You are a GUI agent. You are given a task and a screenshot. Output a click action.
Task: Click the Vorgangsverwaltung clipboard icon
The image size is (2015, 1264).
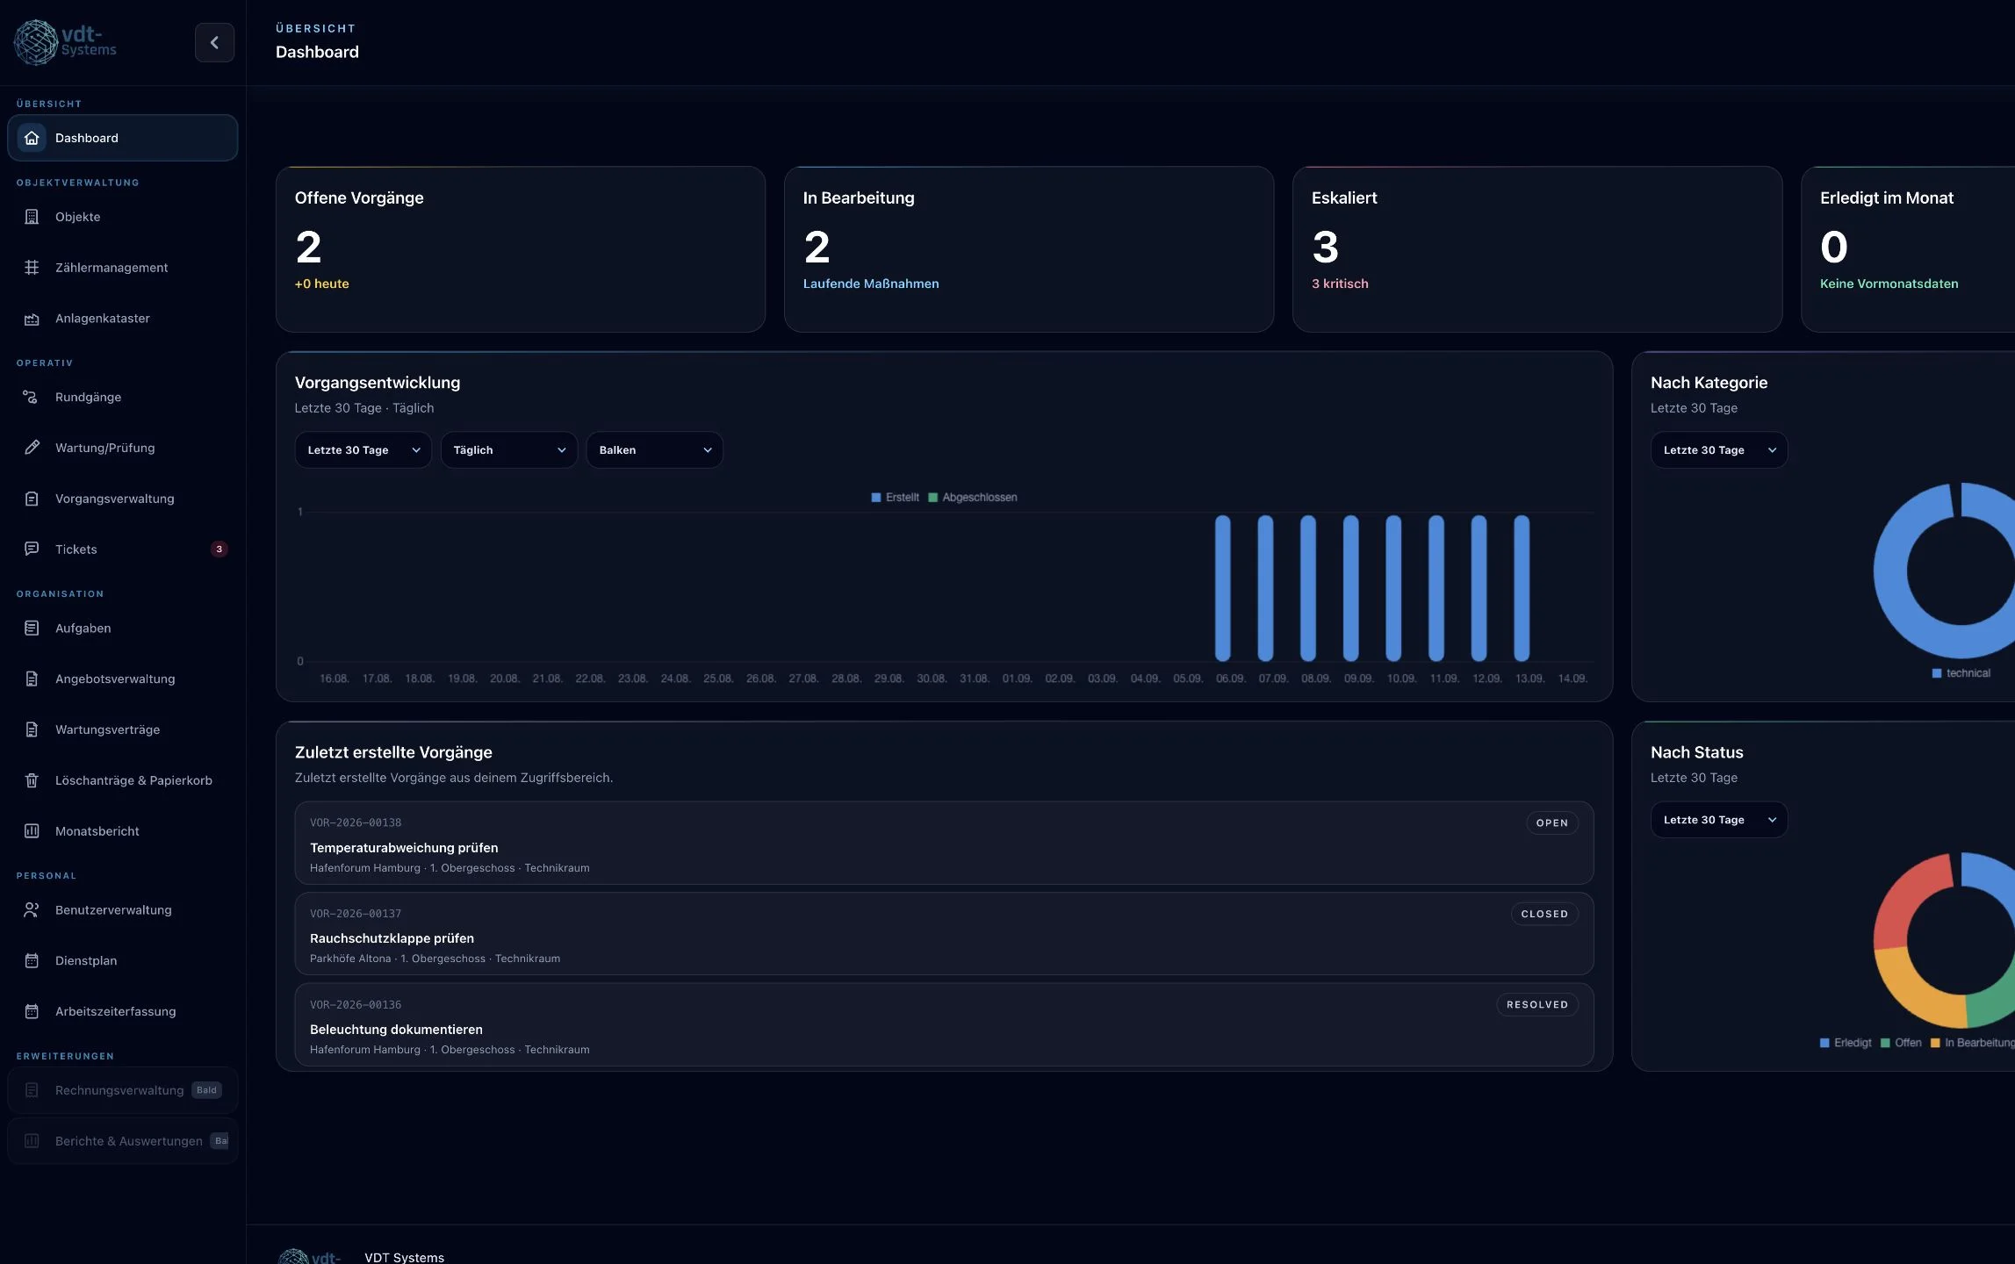pyautogui.click(x=32, y=499)
